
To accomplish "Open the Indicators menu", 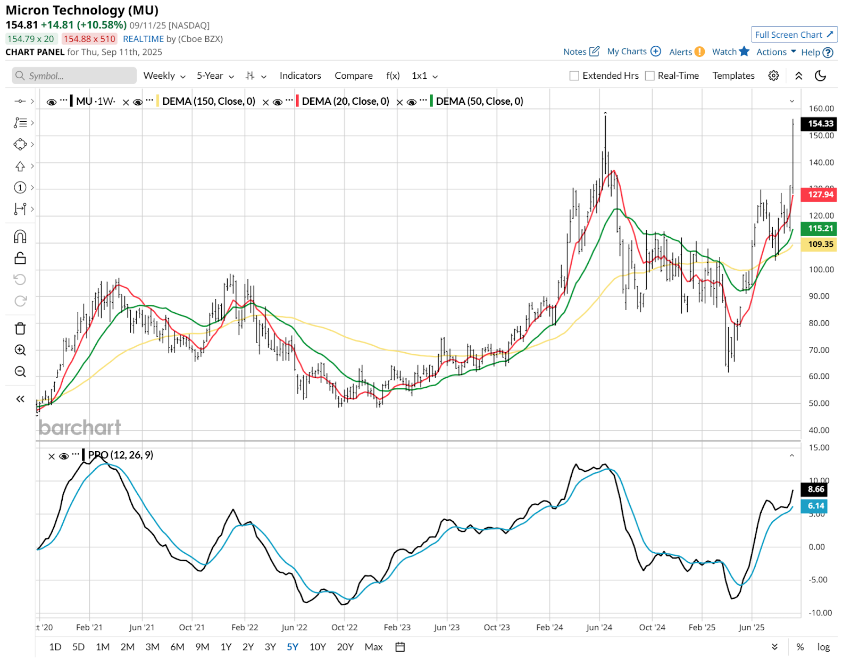I will (300, 76).
